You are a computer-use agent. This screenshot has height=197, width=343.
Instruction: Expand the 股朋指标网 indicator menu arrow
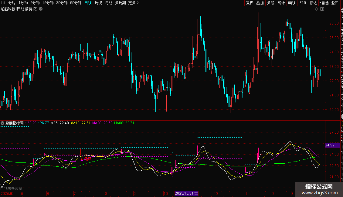click(x=3, y=123)
